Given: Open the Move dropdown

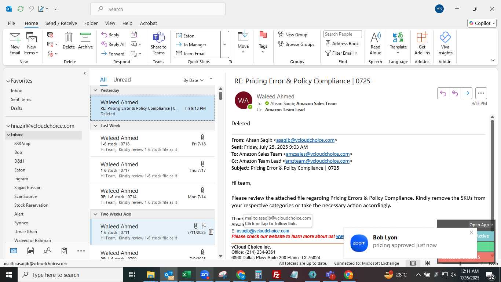Looking at the screenshot, I should pyautogui.click(x=243, y=43).
